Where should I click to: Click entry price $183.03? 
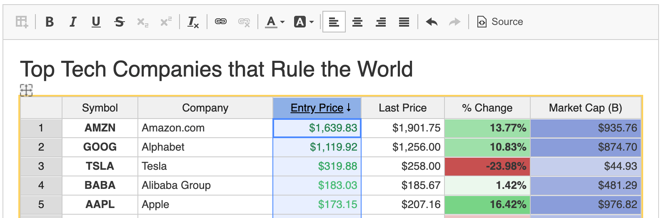317,186
